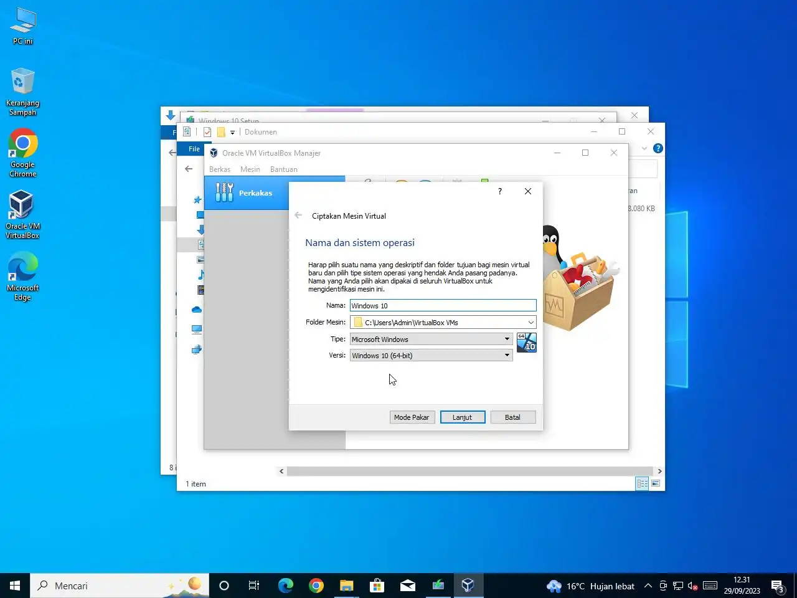This screenshot has height=598, width=797.
Task: Open the weather widget 16°C Hujan lebat
Action: [x=590, y=586]
